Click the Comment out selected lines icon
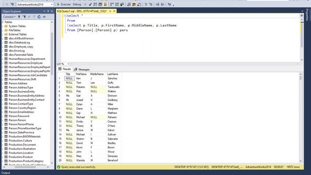This screenshot has width=311, height=175. coord(146,4)
